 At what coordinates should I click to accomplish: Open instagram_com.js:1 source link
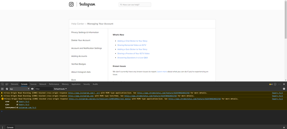27,107
